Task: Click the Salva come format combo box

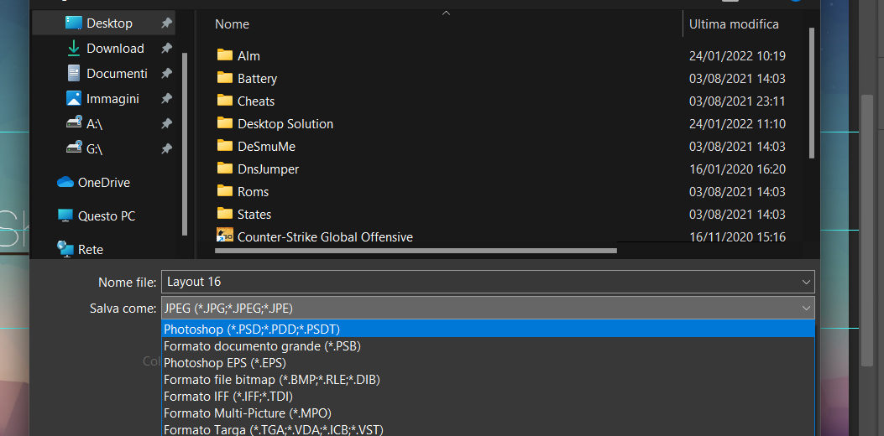Action: point(488,308)
